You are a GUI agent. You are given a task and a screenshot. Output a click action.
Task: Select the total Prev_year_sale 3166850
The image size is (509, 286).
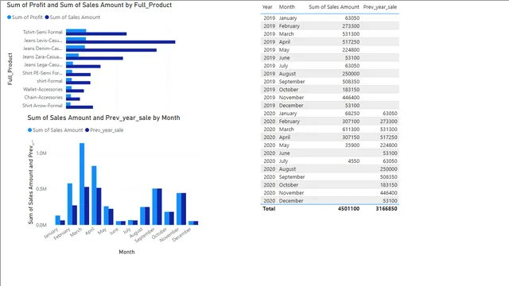coord(387,209)
